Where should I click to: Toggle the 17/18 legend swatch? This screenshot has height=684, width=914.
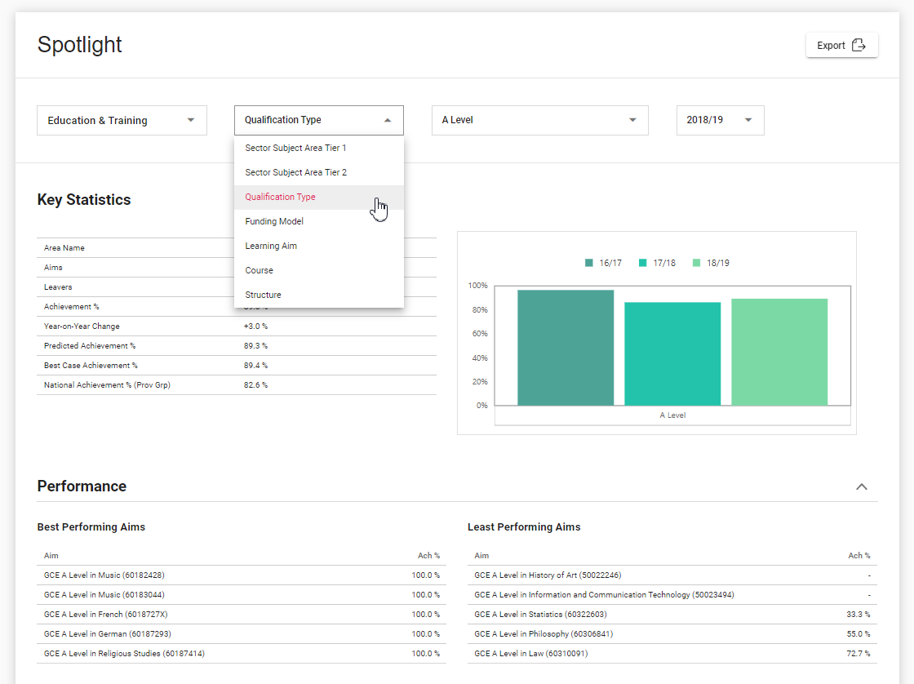tap(643, 263)
